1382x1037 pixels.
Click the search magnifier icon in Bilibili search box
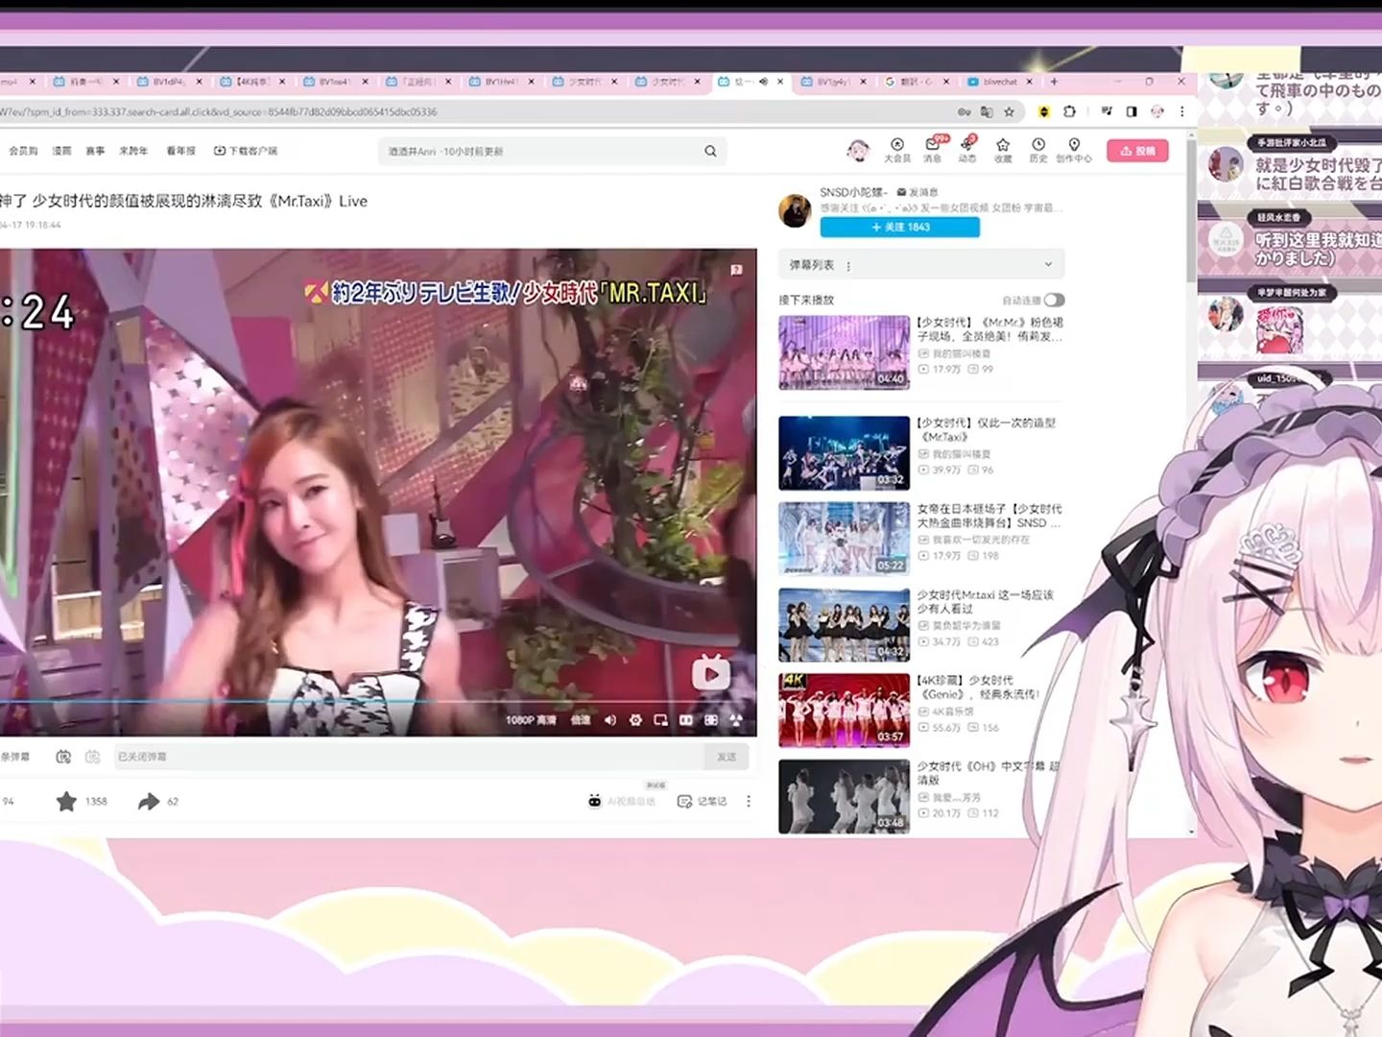point(710,151)
